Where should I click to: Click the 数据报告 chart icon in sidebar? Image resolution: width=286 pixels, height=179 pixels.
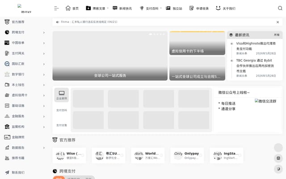(7, 148)
